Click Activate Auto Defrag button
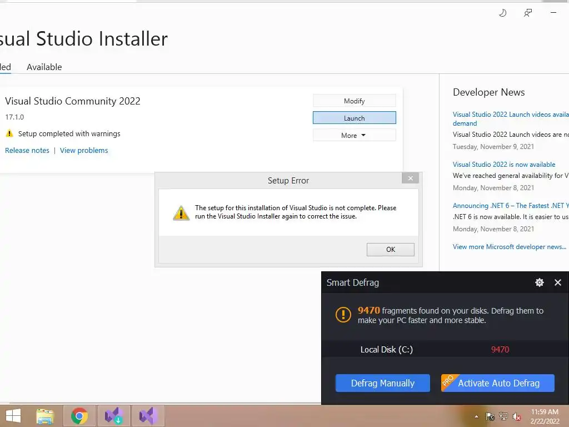The image size is (569, 427). 498,383
